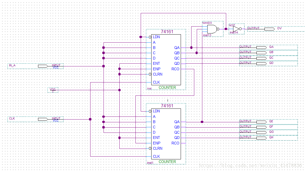305x171 pixels.
Task: Click the CLK port on counter inst1
Action: click(156, 156)
